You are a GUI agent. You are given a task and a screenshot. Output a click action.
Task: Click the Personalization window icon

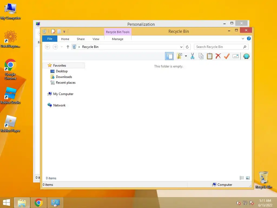click(x=38, y=24)
